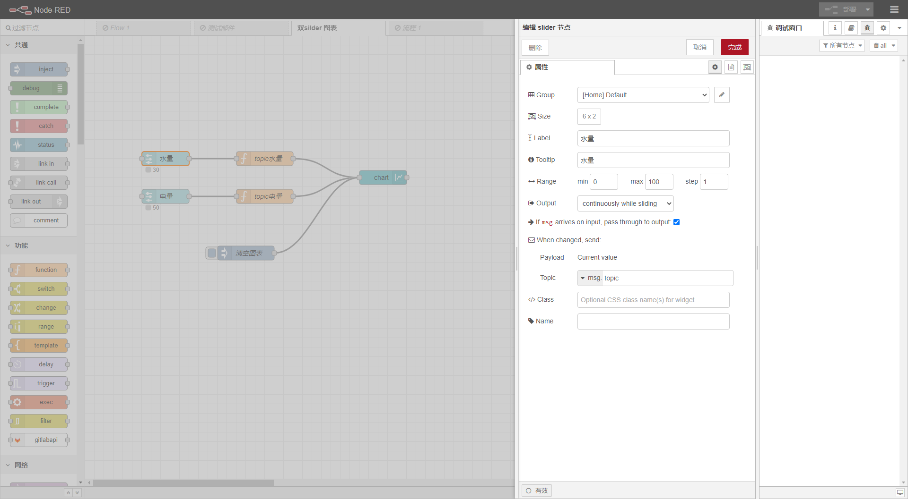Screen dimensions: 908x499
Task: Open the info sidebar panel
Action: point(835,28)
